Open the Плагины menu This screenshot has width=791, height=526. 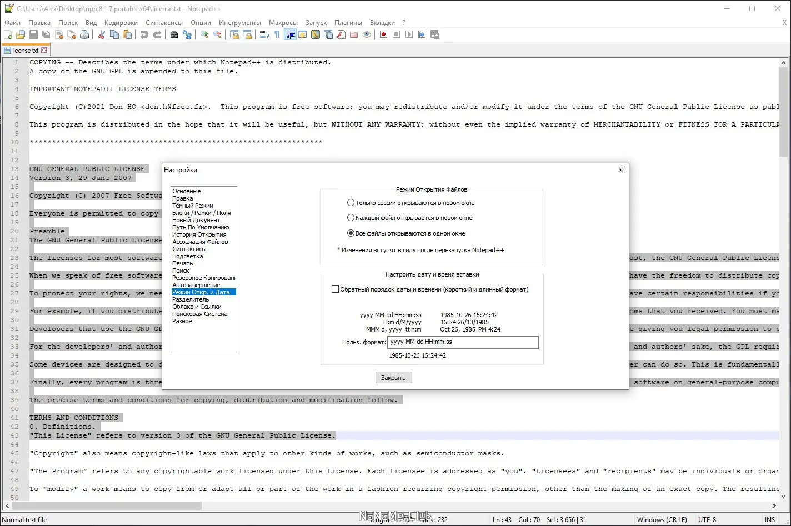[x=348, y=23]
